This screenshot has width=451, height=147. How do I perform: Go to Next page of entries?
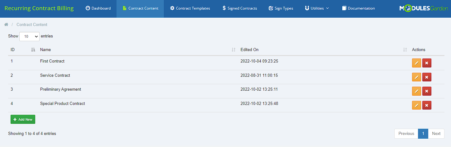[436, 134]
